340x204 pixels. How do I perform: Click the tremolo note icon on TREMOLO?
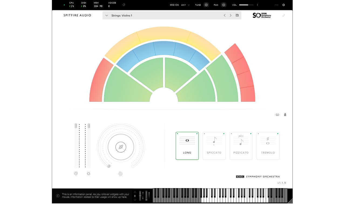268,141
